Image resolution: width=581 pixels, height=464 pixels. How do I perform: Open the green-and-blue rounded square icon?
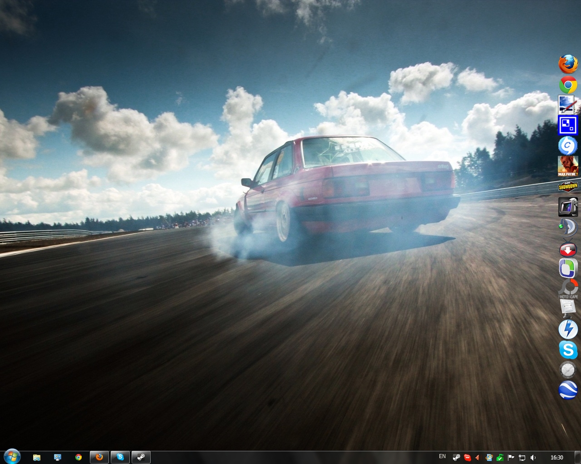tap(568, 268)
